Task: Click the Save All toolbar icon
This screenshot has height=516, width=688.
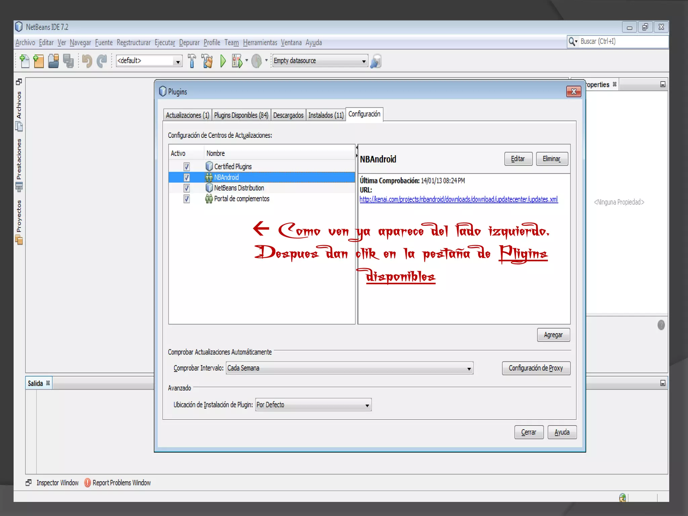Action: point(69,61)
